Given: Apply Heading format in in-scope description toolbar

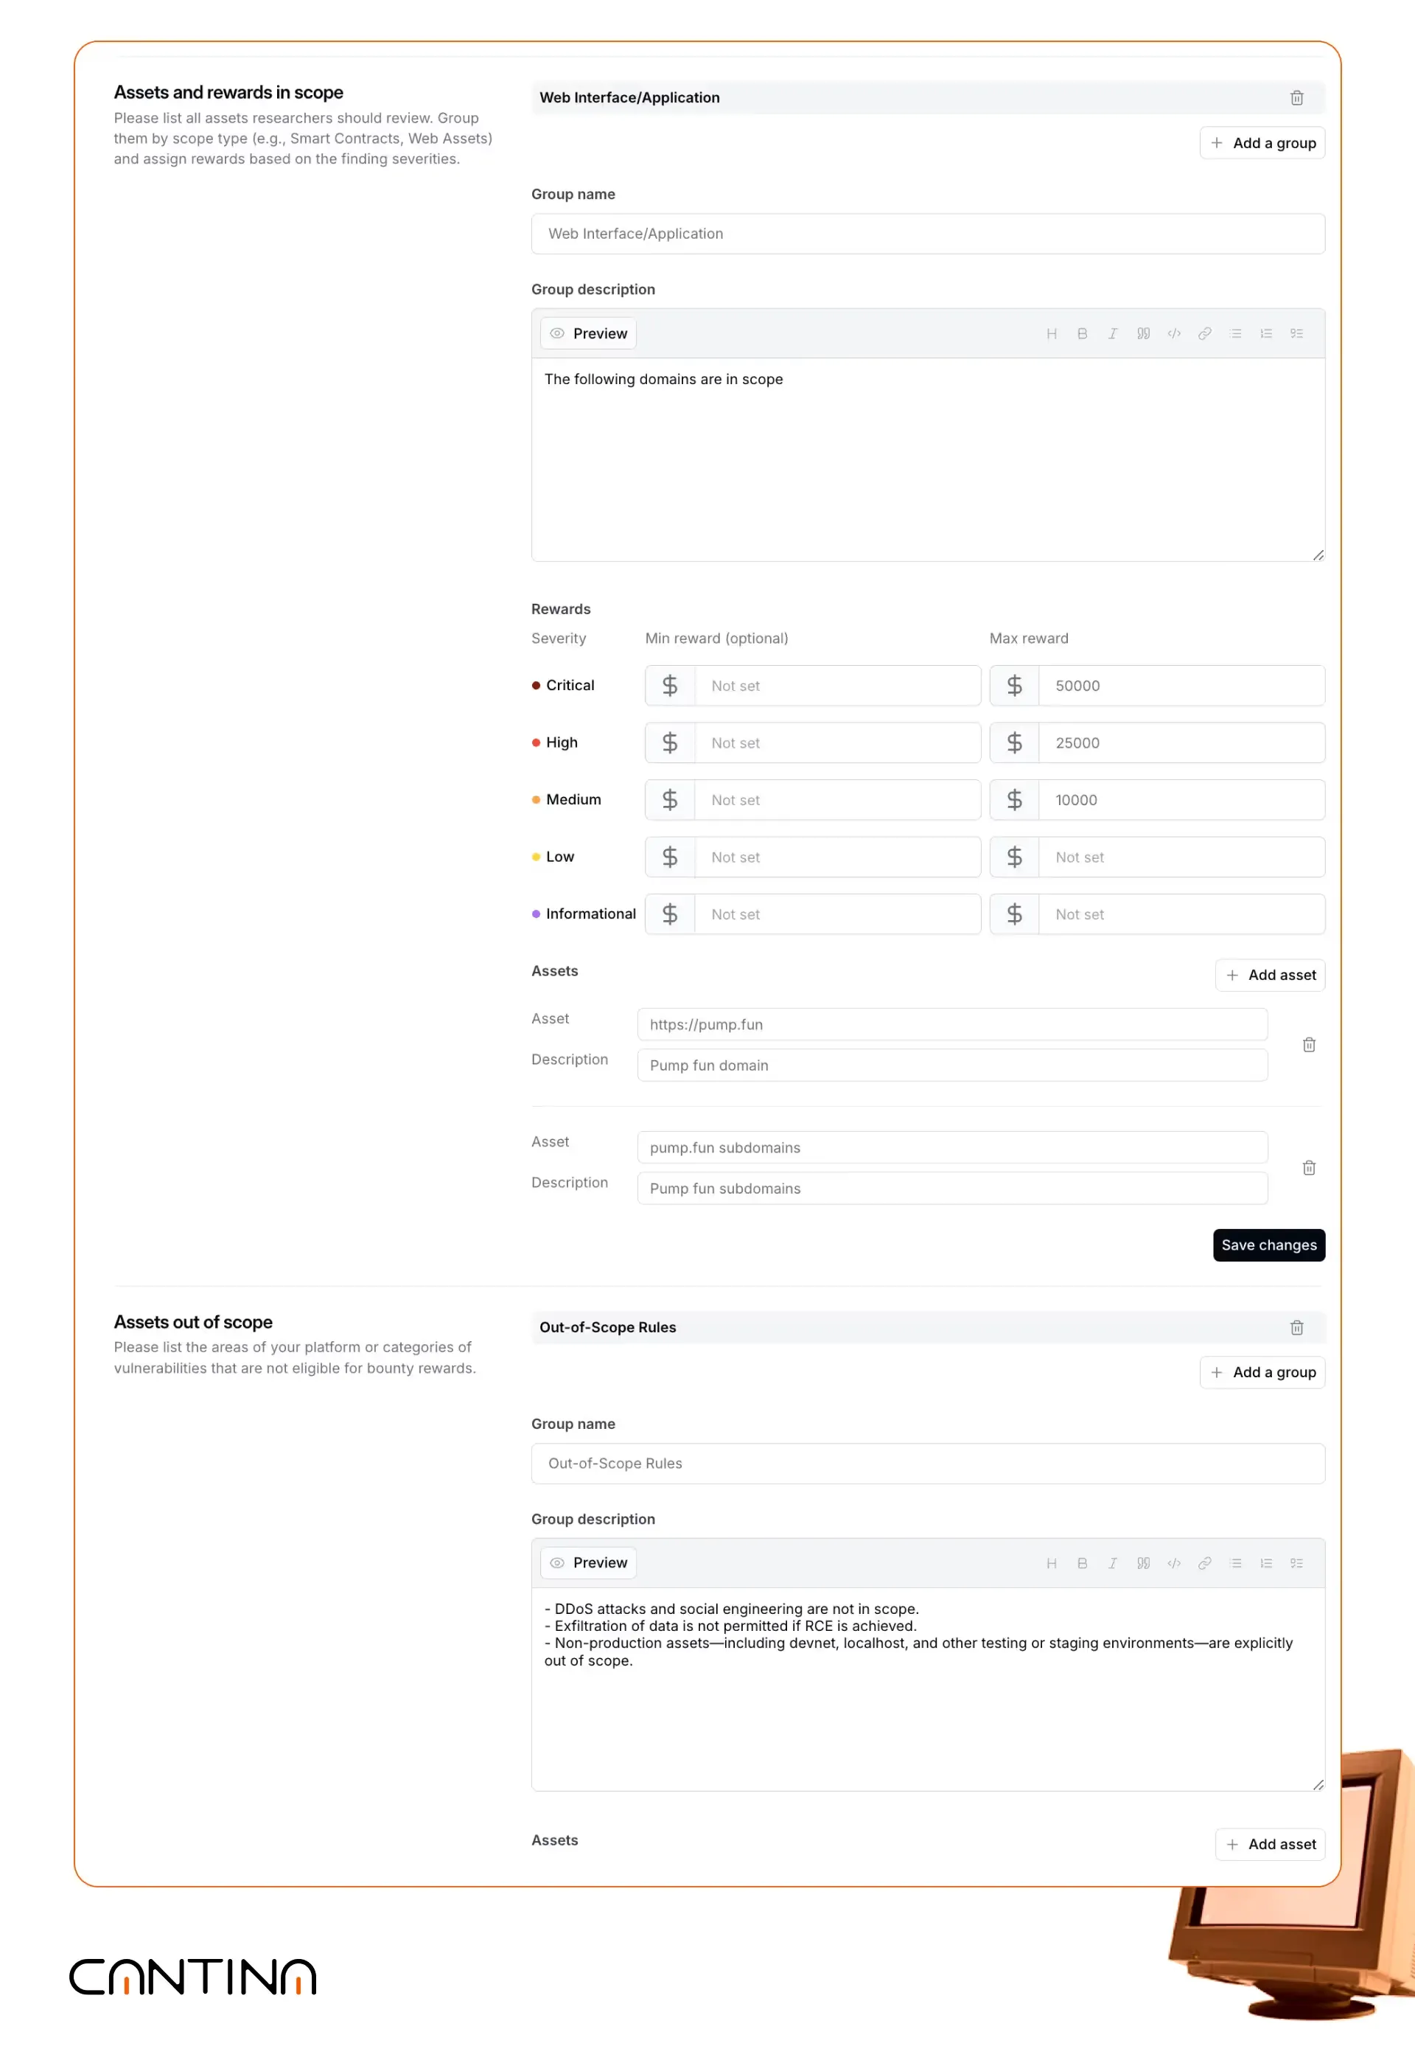Looking at the screenshot, I should click(x=1052, y=333).
